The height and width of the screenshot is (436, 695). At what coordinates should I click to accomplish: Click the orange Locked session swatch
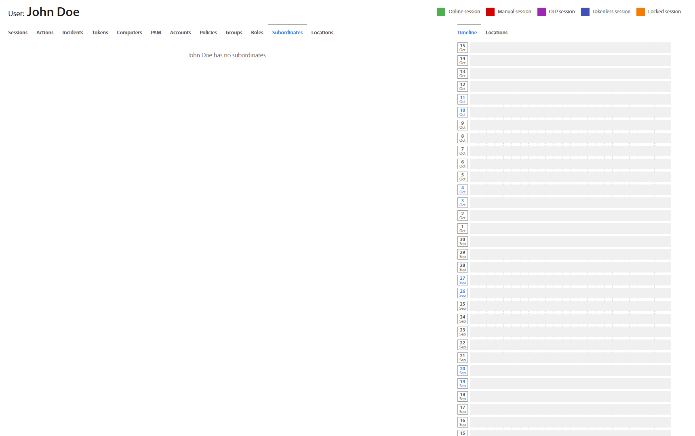coord(640,12)
